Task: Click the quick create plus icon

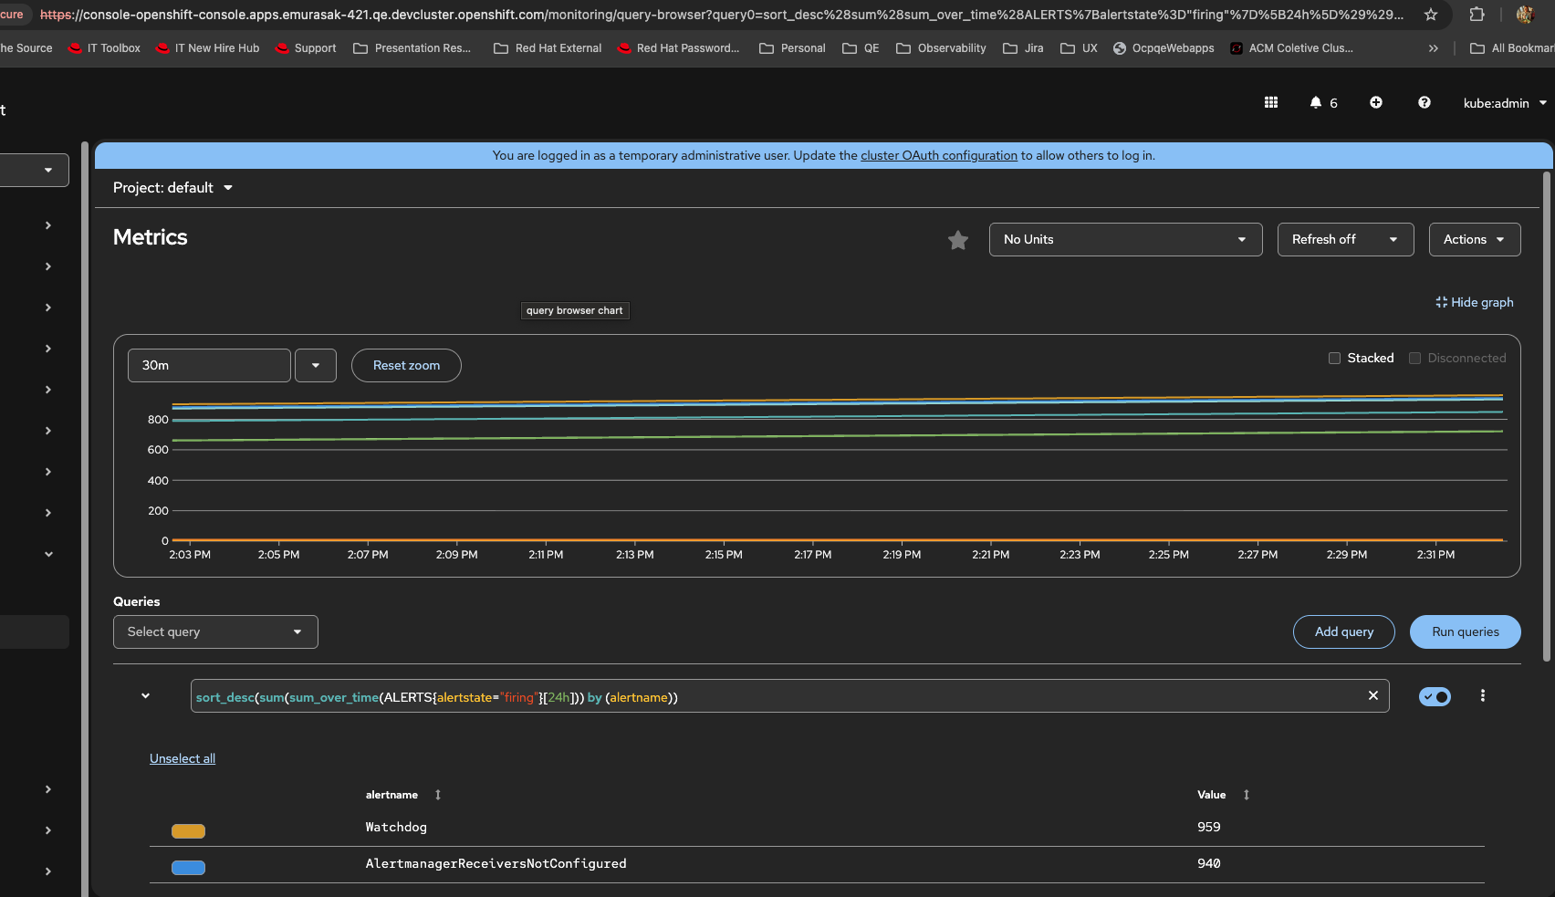Action: point(1375,102)
